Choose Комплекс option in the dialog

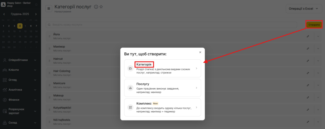(x=162, y=107)
